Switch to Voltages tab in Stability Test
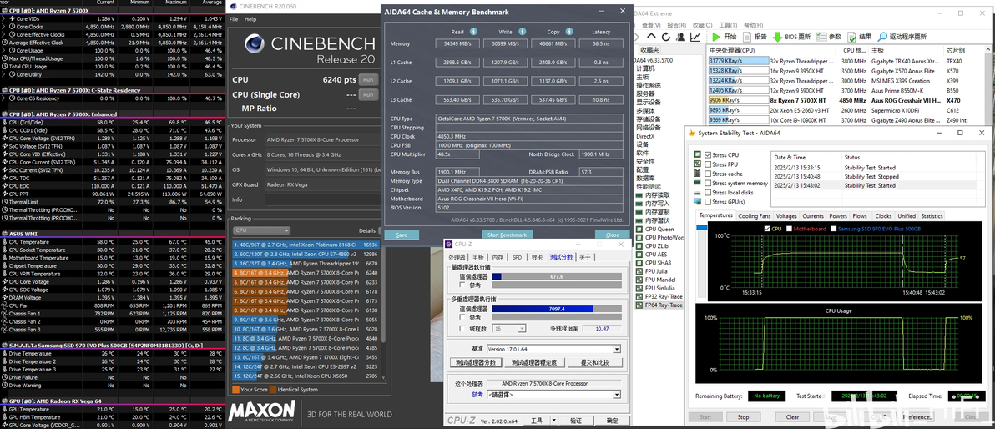 tap(786, 216)
